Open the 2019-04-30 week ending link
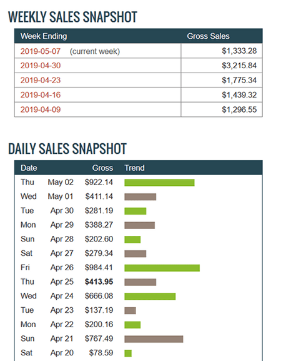This screenshot has height=361, width=281. pyautogui.click(x=41, y=66)
